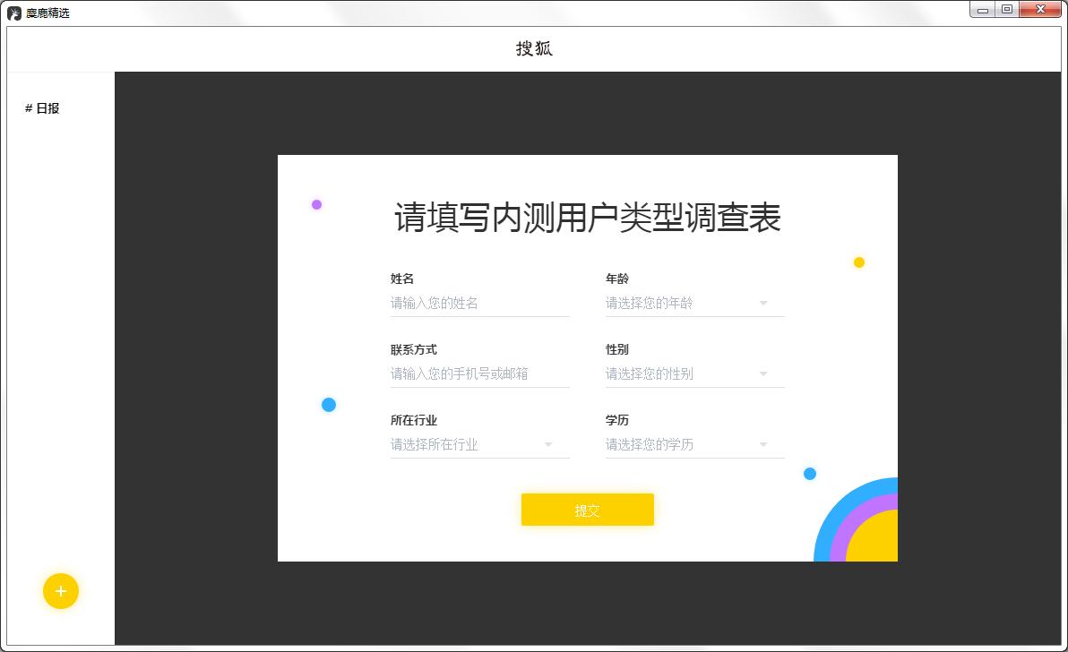Screen dimensions: 1068x652
Task: Click the 搜狐 header title
Action: 534,47
